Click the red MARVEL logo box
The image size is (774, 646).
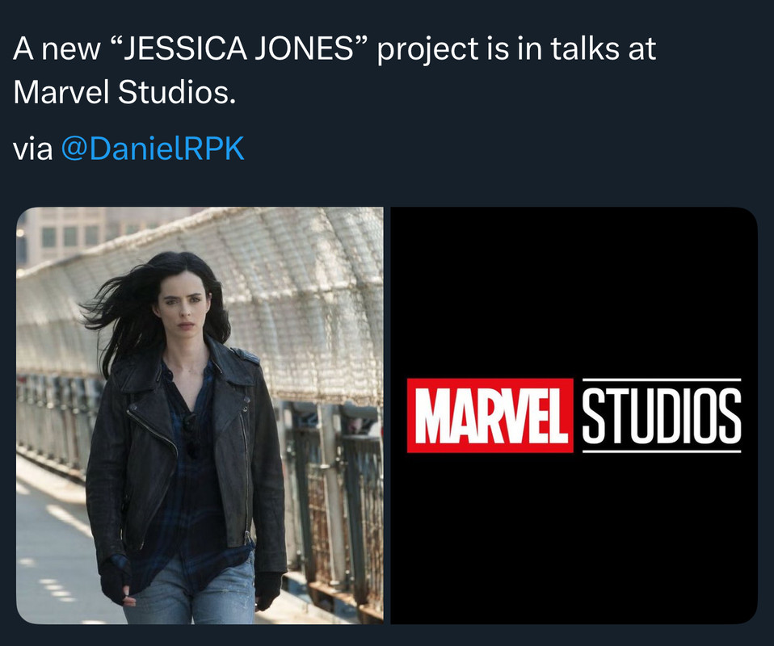pyautogui.click(x=490, y=416)
